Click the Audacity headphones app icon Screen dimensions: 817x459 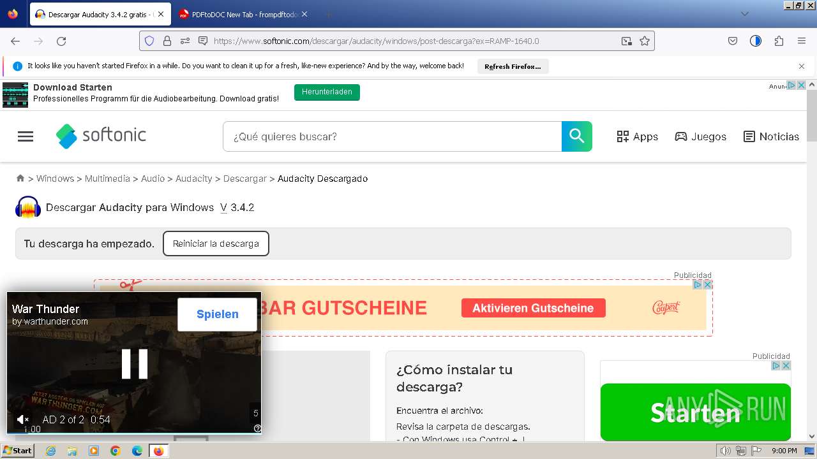(28, 207)
